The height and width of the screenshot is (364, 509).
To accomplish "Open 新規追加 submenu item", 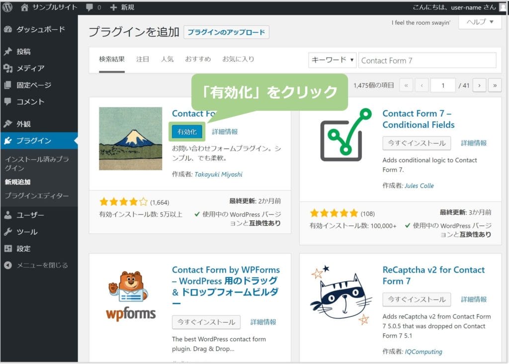I will coord(17,182).
